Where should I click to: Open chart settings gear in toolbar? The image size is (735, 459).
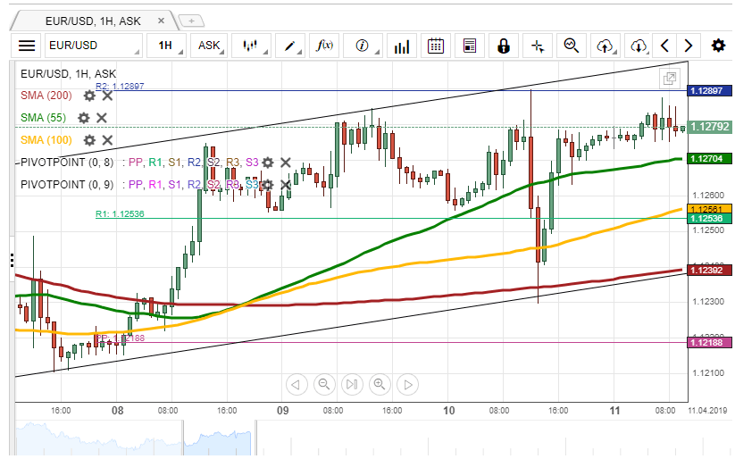[718, 46]
